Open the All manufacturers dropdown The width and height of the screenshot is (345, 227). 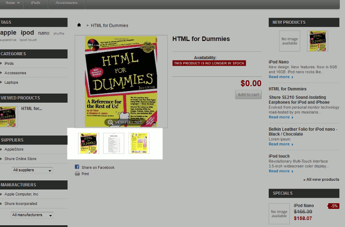tap(32, 215)
